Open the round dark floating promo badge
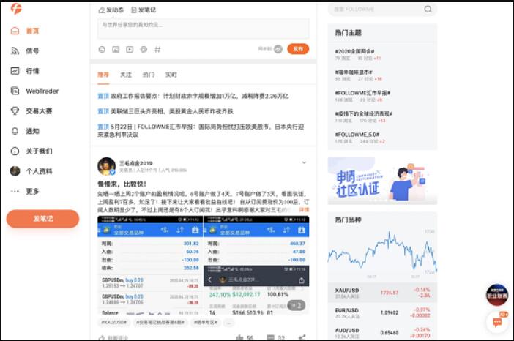The height and width of the screenshot is (341, 514). point(497,295)
